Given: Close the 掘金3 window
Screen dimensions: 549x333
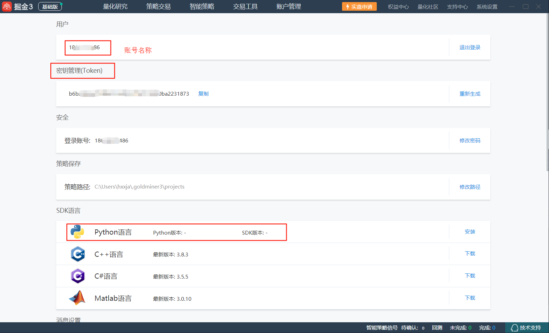Looking at the screenshot, I should 539,7.
